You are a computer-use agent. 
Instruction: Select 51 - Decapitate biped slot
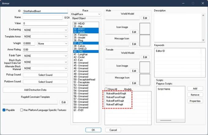click(86, 82)
